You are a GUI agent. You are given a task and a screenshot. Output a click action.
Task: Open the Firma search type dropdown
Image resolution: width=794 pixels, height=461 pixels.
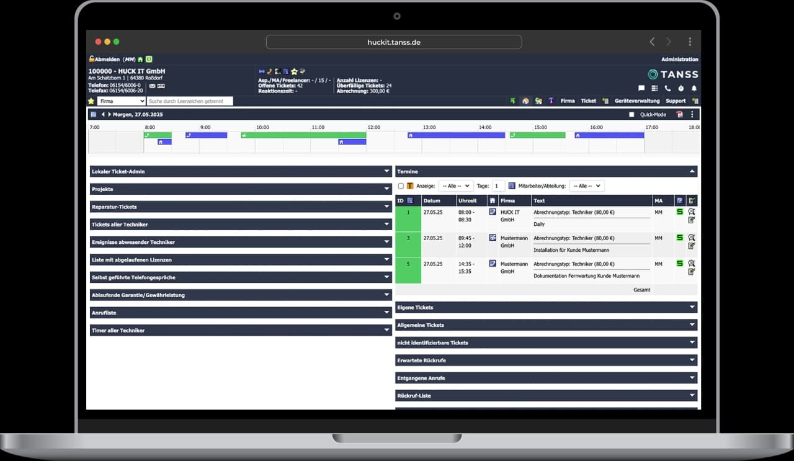[x=122, y=101]
